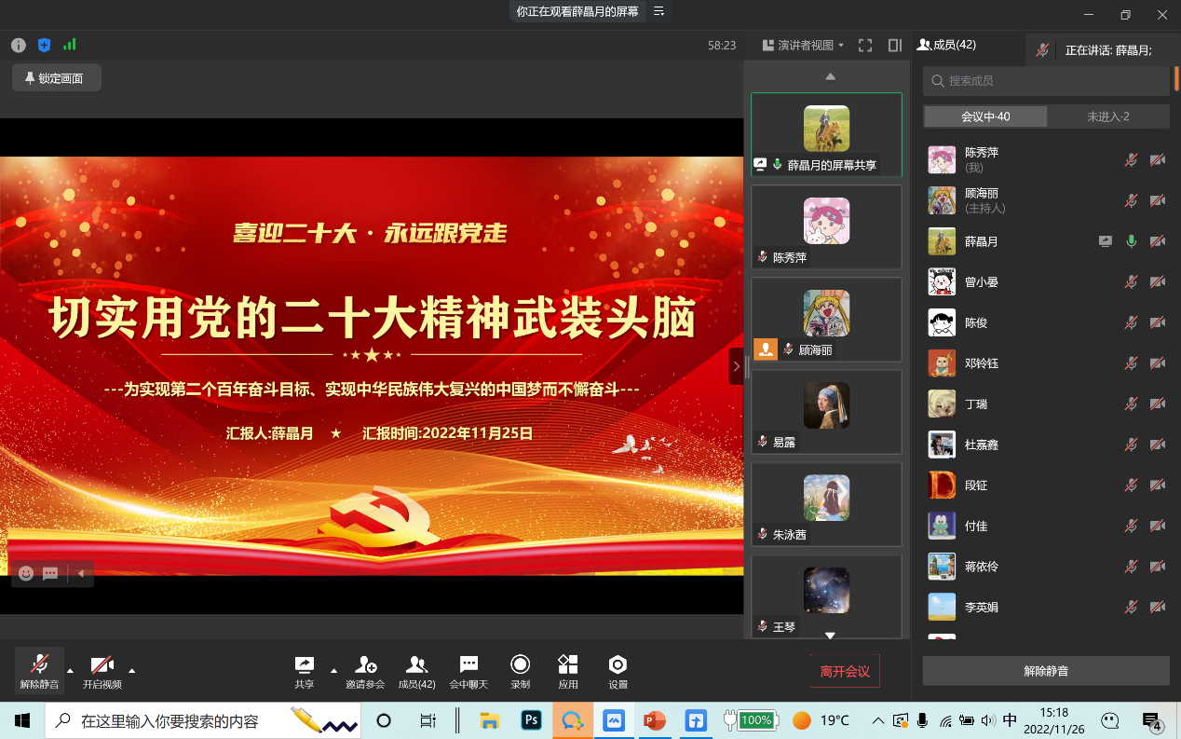
Task: Expand audio options arrow beside 解除静音
Action: click(70, 670)
